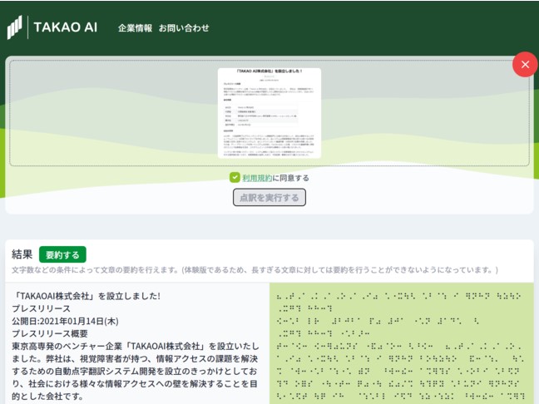Viewport: 539px width, 404px height.
Task: Toggle the terms agreement checkbox
Action: [x=235, y=177]
